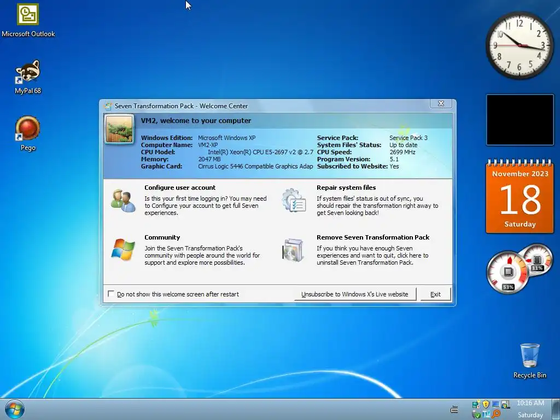
Task: Select the Recycle Bin icon
Action: coord(529,361)
